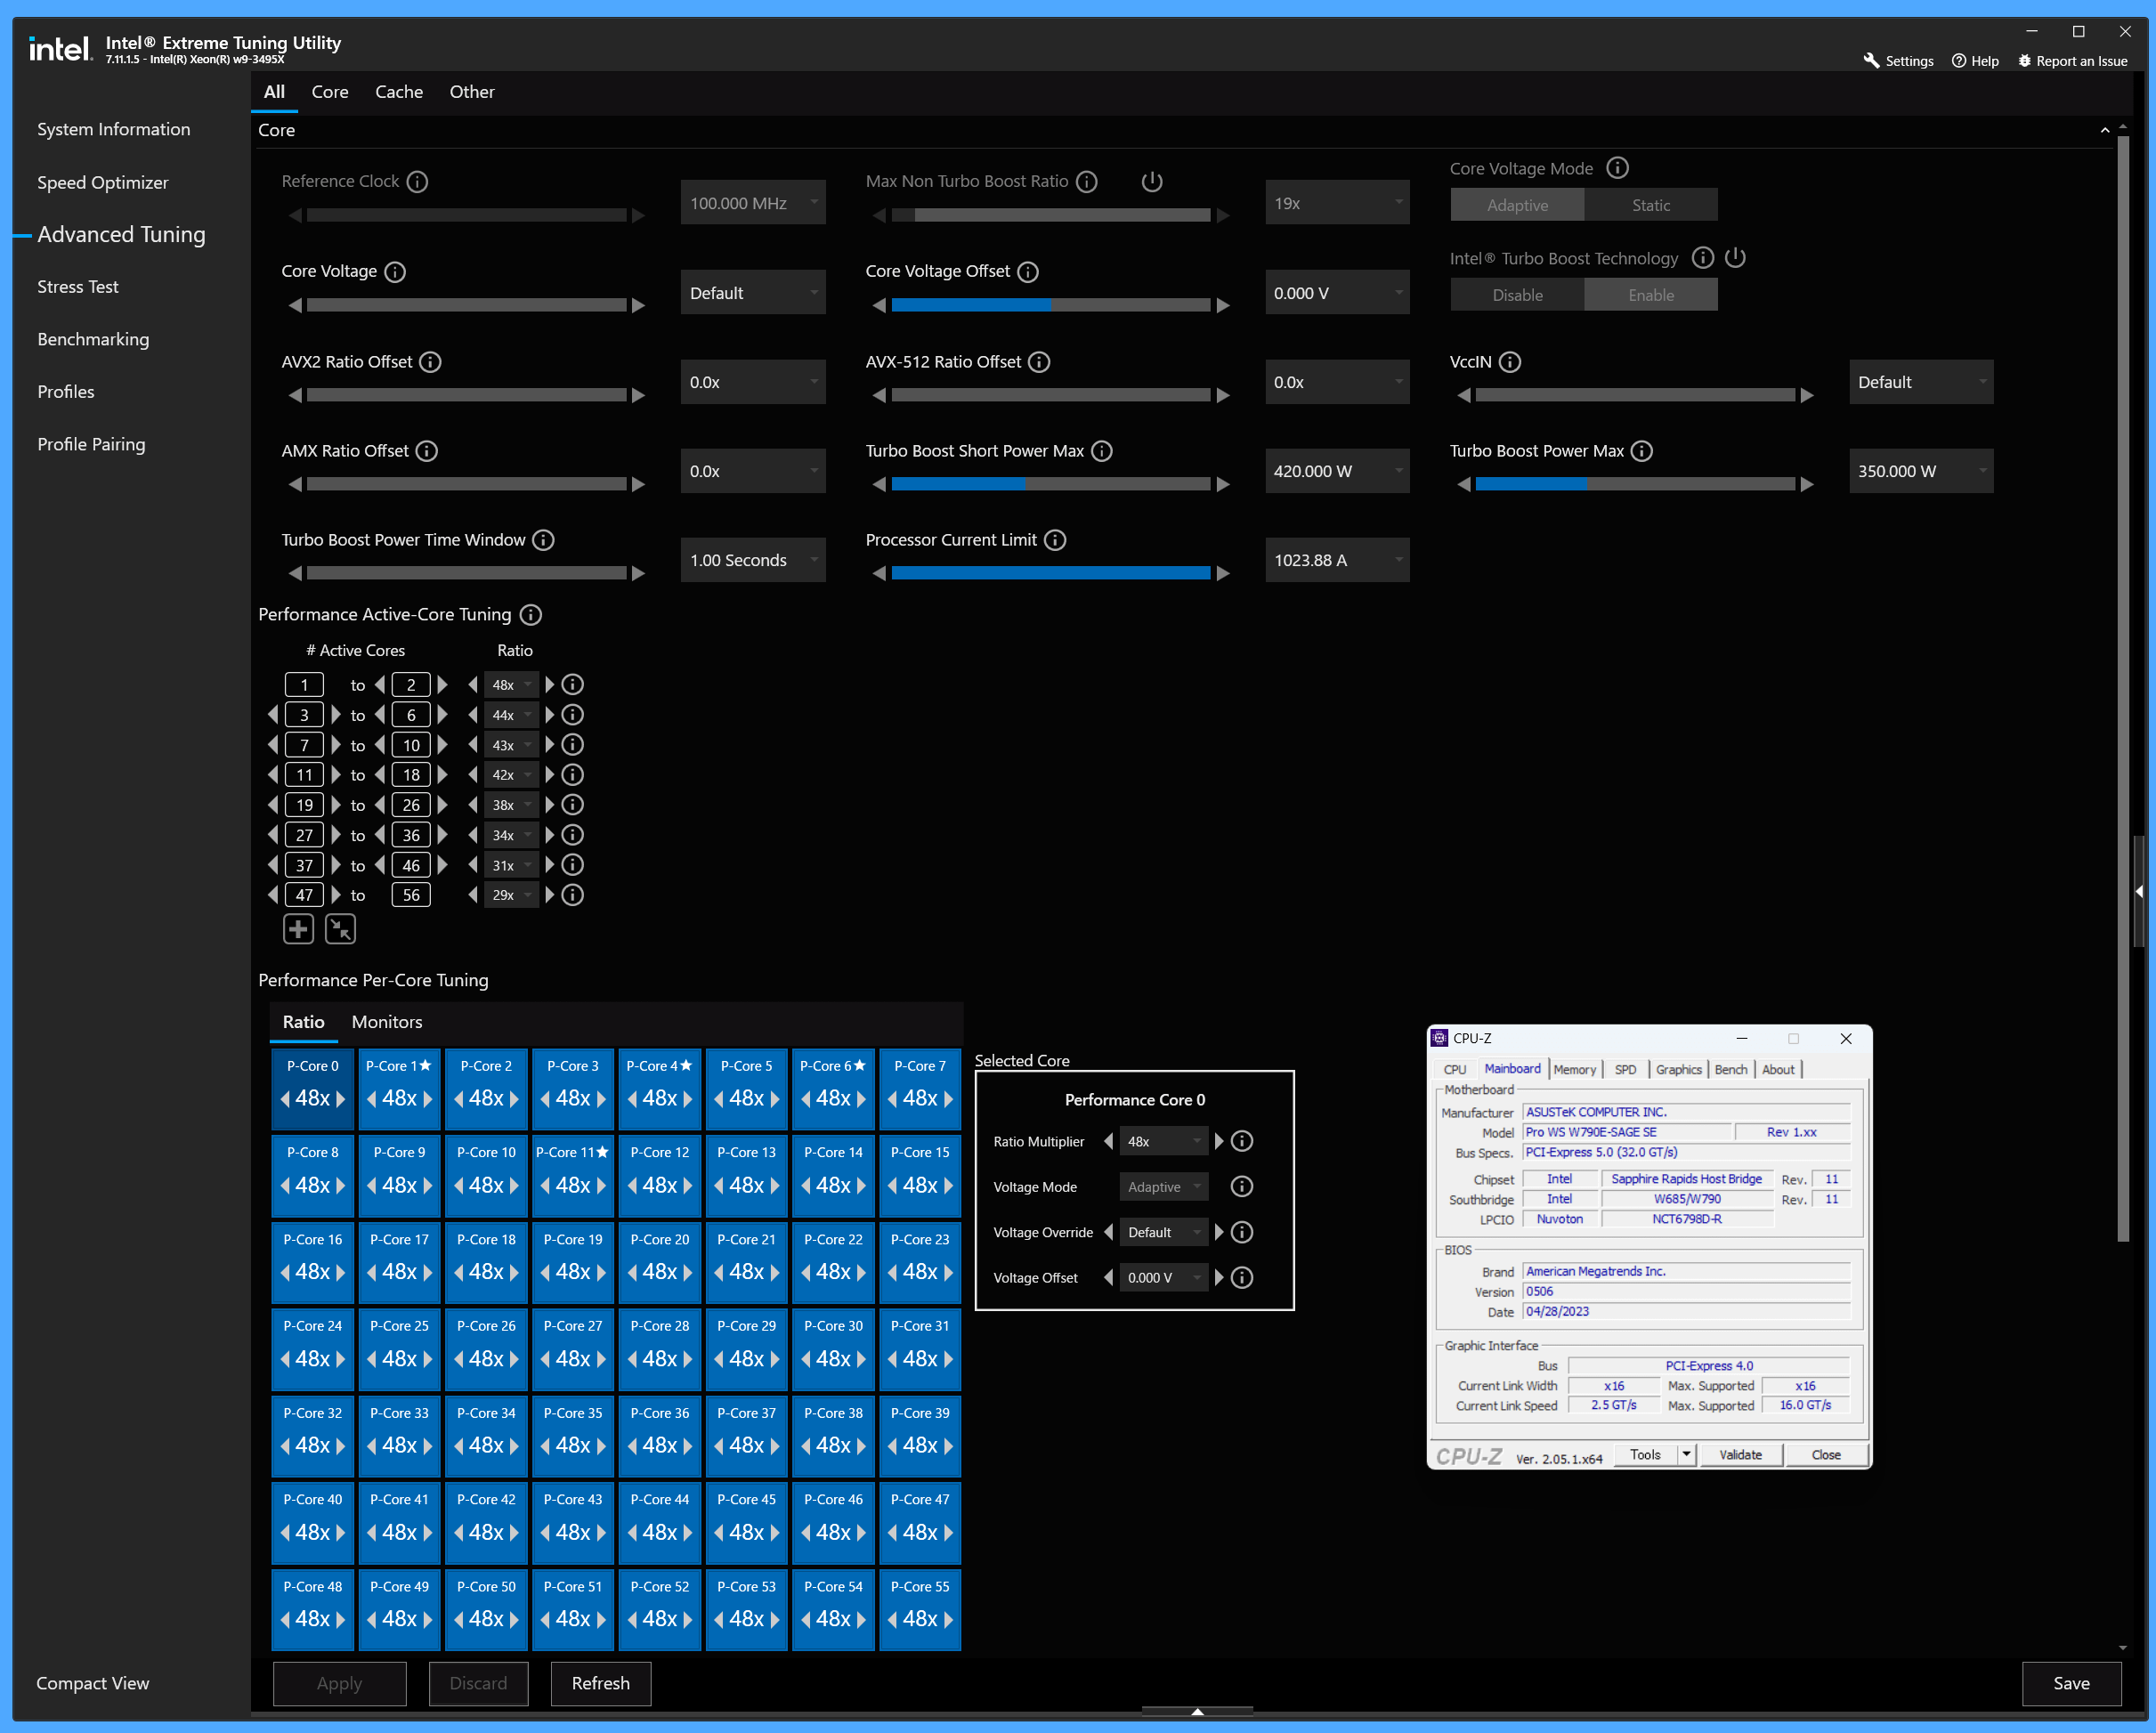
Task: Click info icon next to Processor Current Limit
Action: pos(1055,540)
